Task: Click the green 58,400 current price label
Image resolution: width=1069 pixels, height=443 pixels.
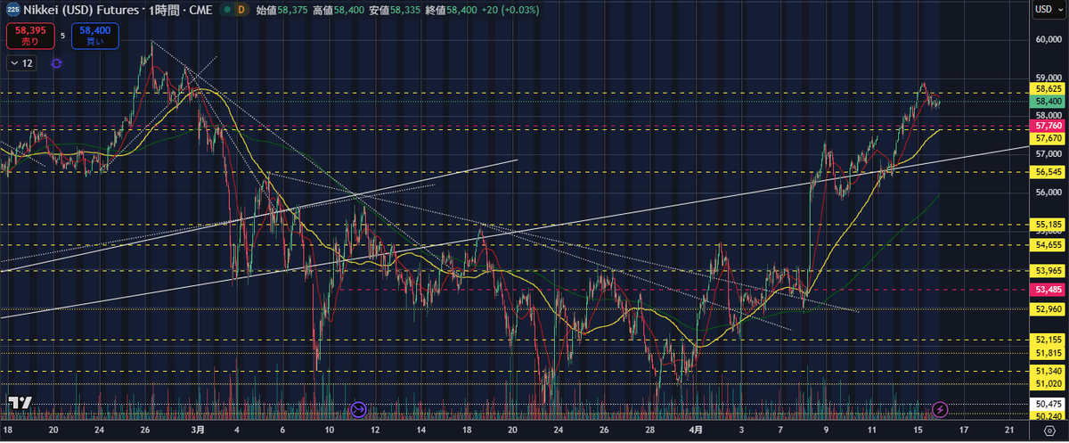Action: click(1048, 103)
